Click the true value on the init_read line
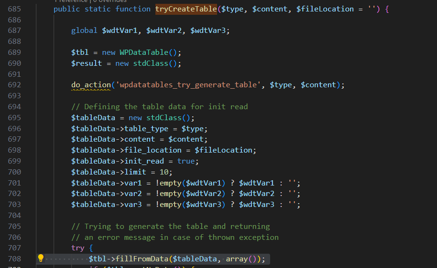 [x=186, y=161]
